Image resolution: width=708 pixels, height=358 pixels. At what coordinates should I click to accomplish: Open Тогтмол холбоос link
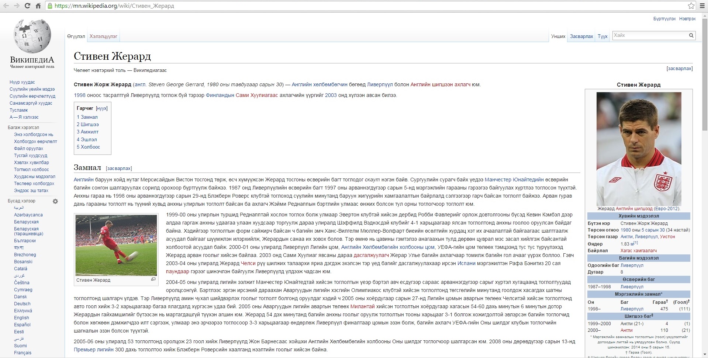point(31,170)
